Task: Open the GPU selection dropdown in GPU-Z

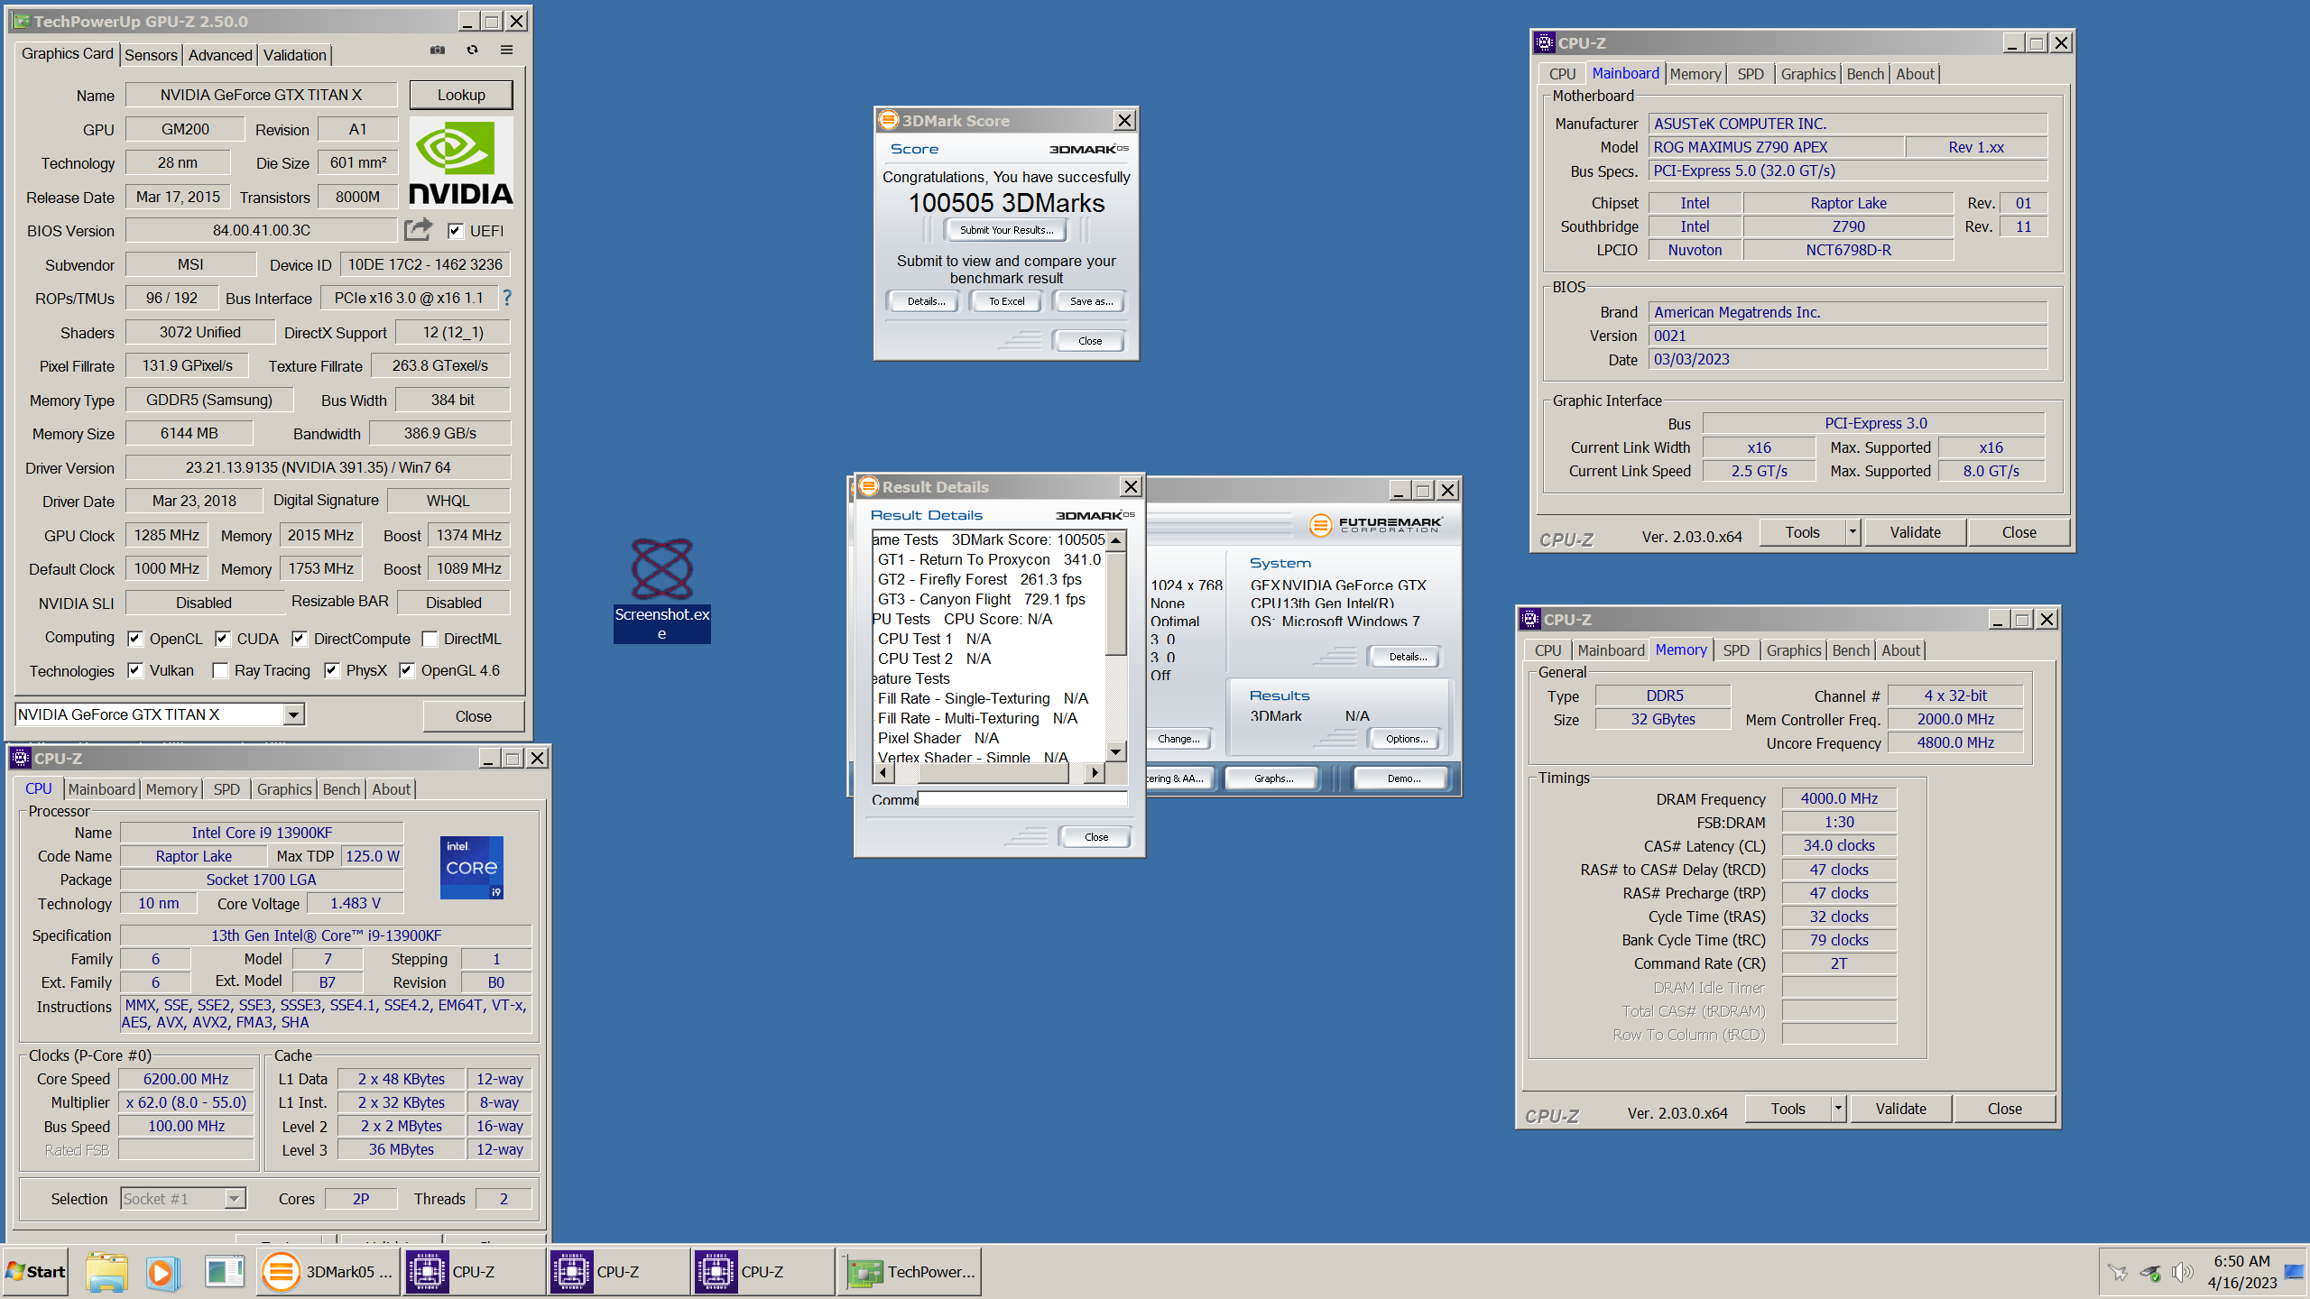Action: coord(293,714)
